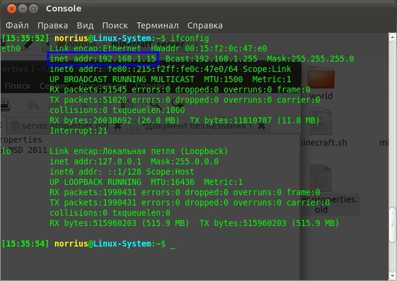Switch to gedit tab server.properties.old
This screenshot has height=281, width=397.
click(65, 126)
